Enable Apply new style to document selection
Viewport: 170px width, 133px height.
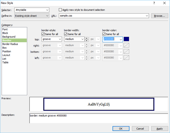coord(60,10)
